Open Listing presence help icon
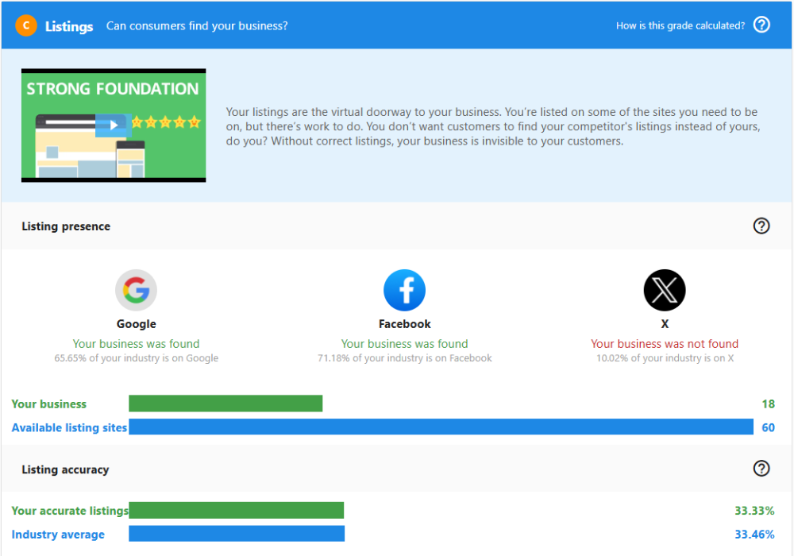This screenshot has width=794, height=556. [761, 226]
